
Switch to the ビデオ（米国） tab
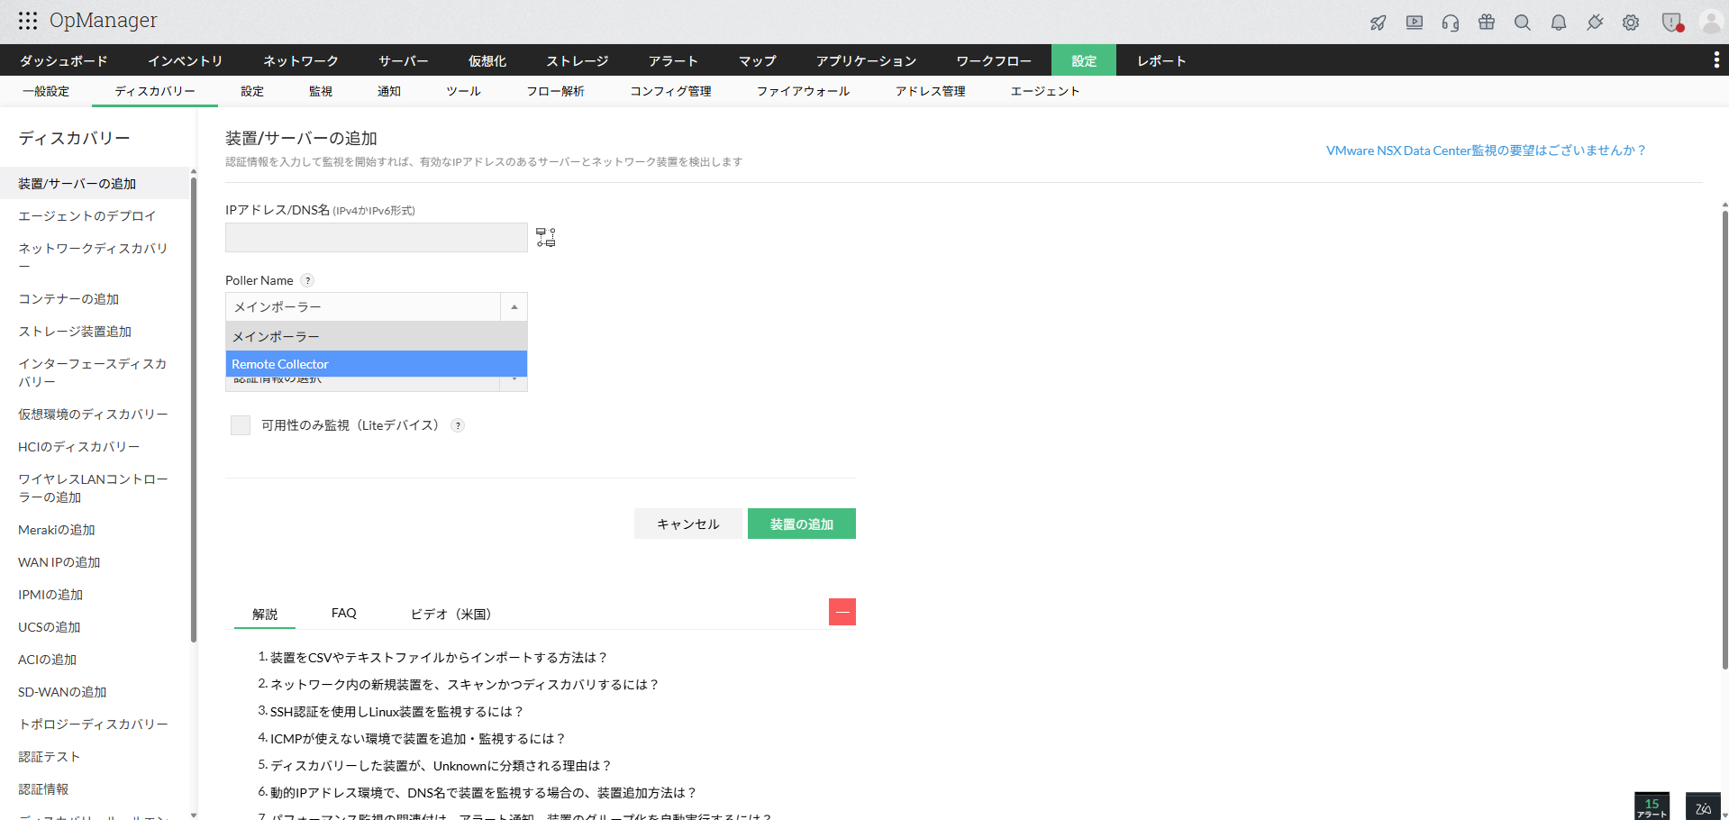pos(450,614)
